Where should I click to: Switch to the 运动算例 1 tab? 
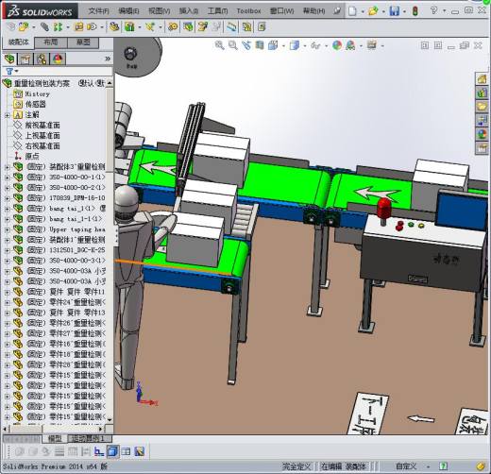point(87,438)
